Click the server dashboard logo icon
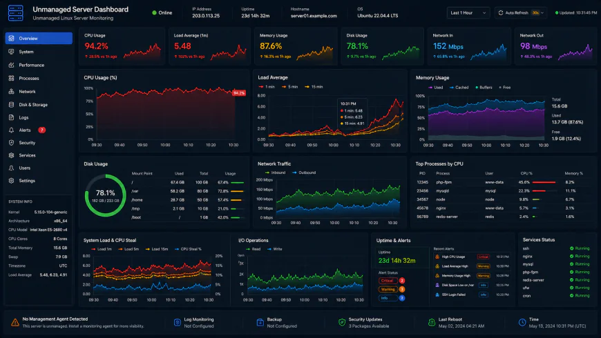Viewport: 601px width, 338px height. pos(16,13)
